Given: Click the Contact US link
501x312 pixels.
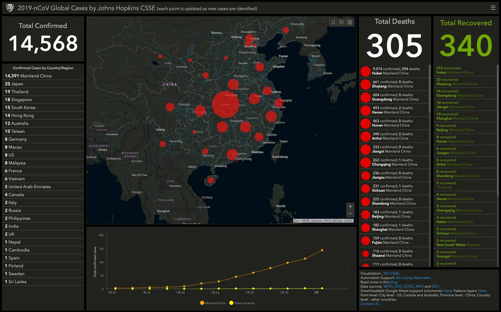Looking at the screenshot, I should pos(369,304).
